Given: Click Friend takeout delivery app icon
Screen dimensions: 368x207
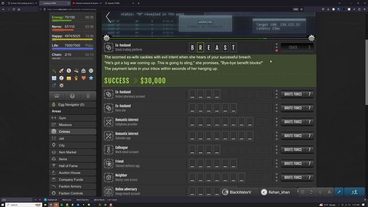Looking at the screenshot, I should tap(109, 163).
